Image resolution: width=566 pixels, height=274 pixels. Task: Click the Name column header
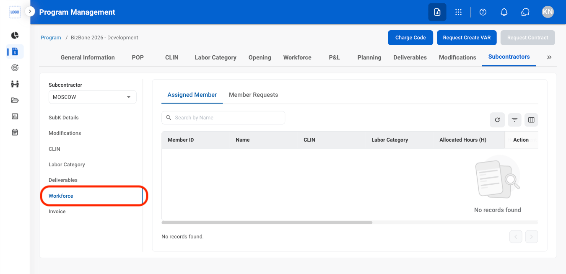pyautogui.click(x=243, y=140)
